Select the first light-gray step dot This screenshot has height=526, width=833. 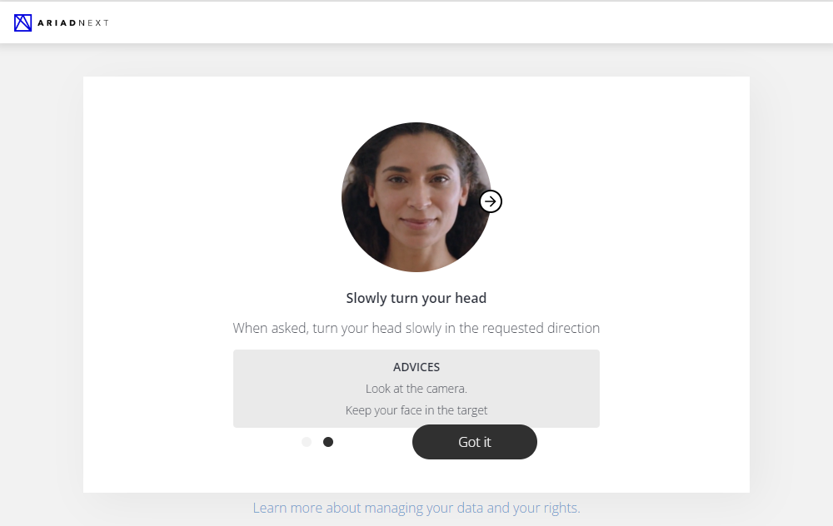tap(307, 442)
